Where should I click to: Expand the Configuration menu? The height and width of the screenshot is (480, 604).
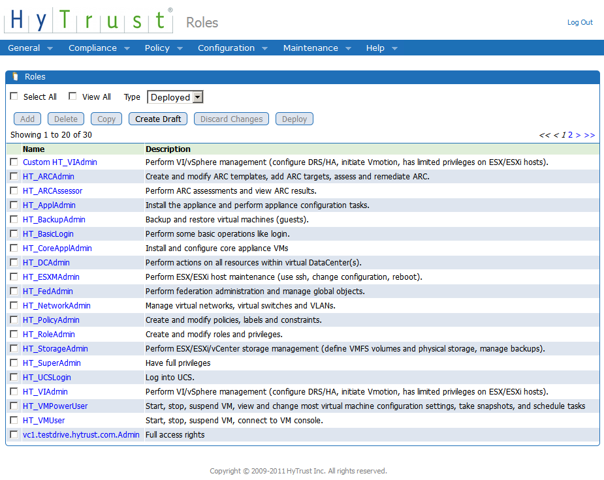(232, 48)
